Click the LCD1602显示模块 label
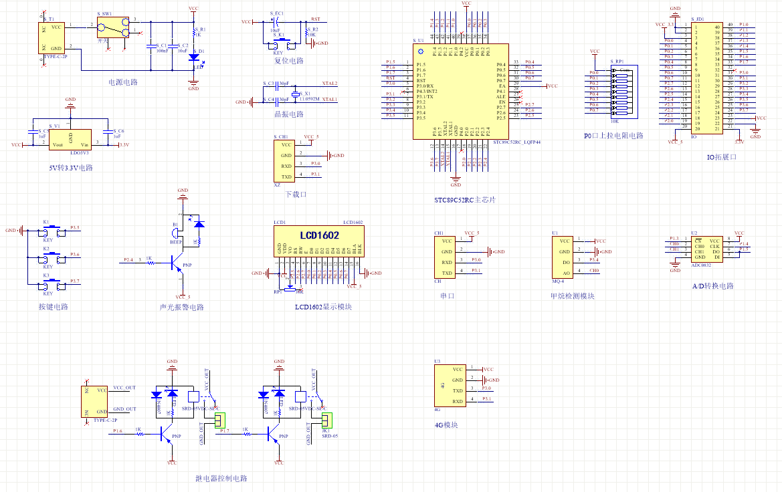 pos(323,307)
